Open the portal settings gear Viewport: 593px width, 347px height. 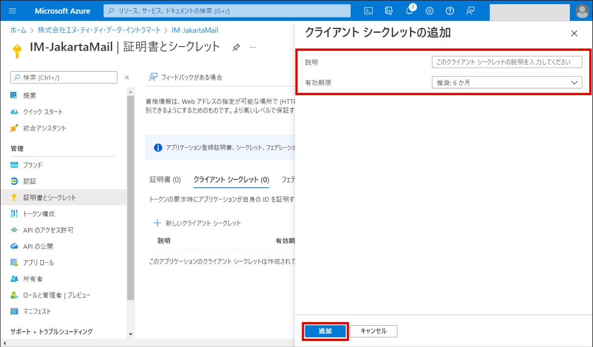tap(429, 11)
